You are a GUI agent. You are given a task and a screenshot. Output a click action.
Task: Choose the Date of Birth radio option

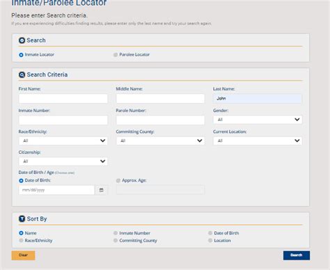(21, 180)
